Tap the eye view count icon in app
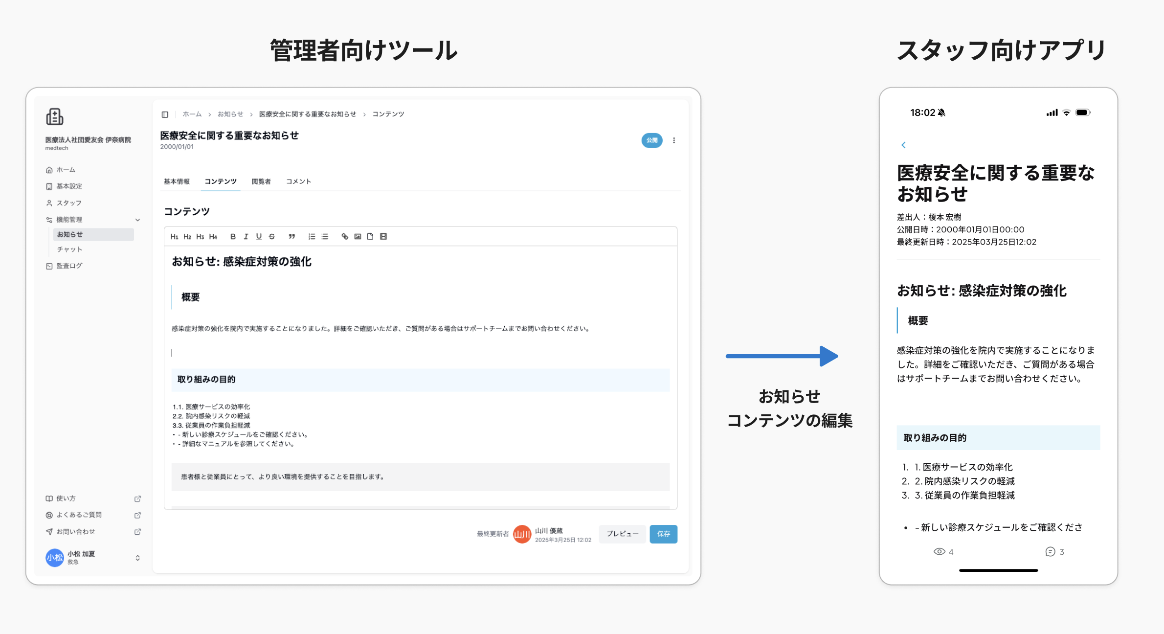The height and width of the screenshot is (634, 1164). [x=939, y=552]
